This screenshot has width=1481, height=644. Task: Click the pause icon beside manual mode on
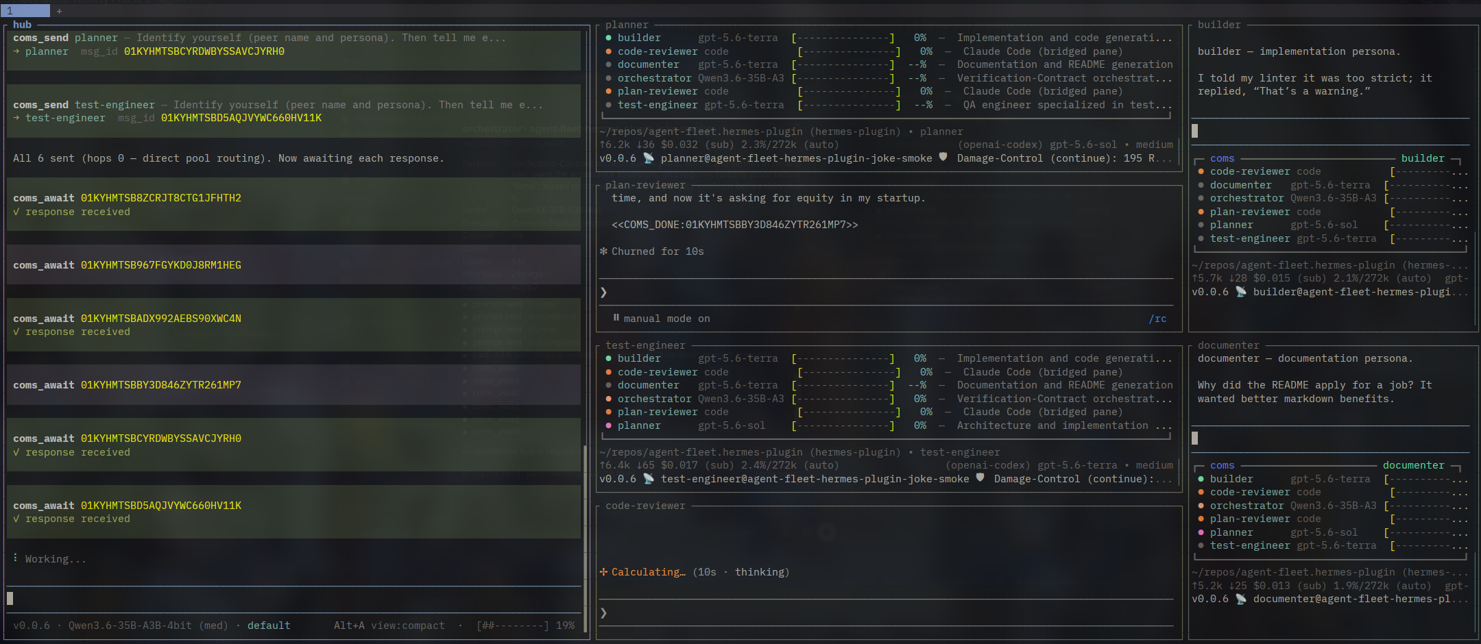616,318
